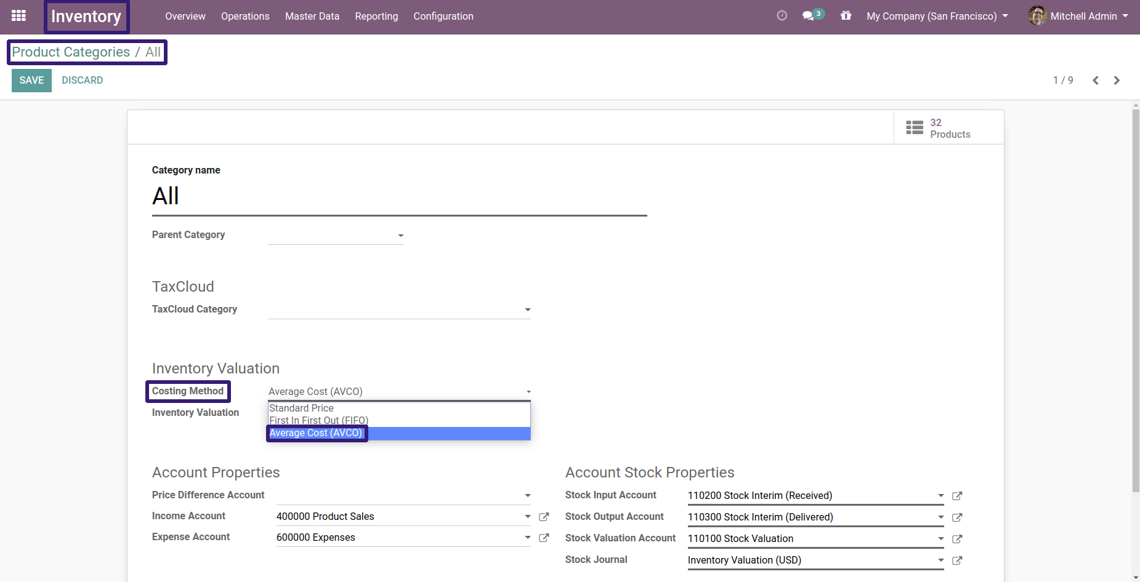Open Mitchell Admin user menu
Image resolution: width=1140 pixels, height=582 pixels.
[1078, 16]
